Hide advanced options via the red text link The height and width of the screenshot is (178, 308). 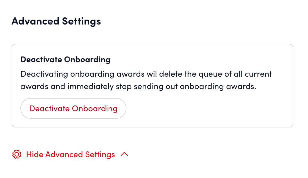(70, 154)
